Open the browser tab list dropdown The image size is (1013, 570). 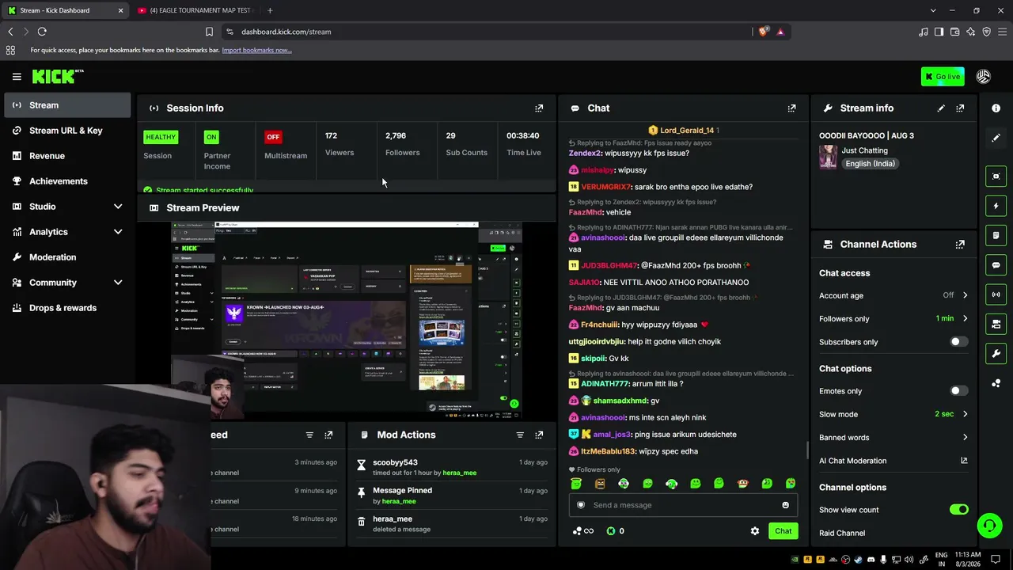click(x=933, y=10)
